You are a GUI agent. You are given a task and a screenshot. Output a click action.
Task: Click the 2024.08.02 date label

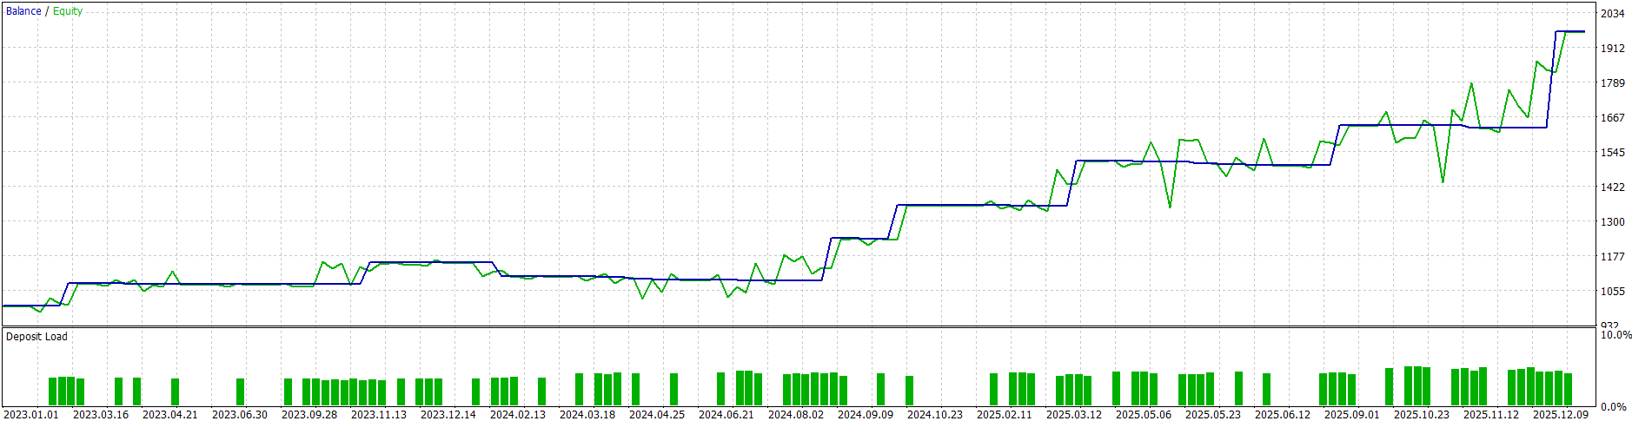click(x=796, y=415)
